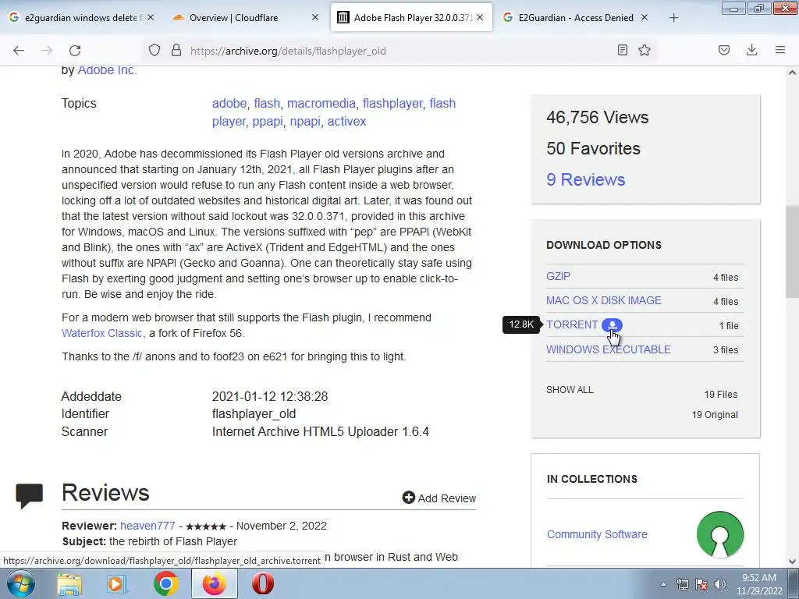This screenshot has width=799, height=599.
Task: Click SHOW ALL files link
Action: tap(570, 390)
